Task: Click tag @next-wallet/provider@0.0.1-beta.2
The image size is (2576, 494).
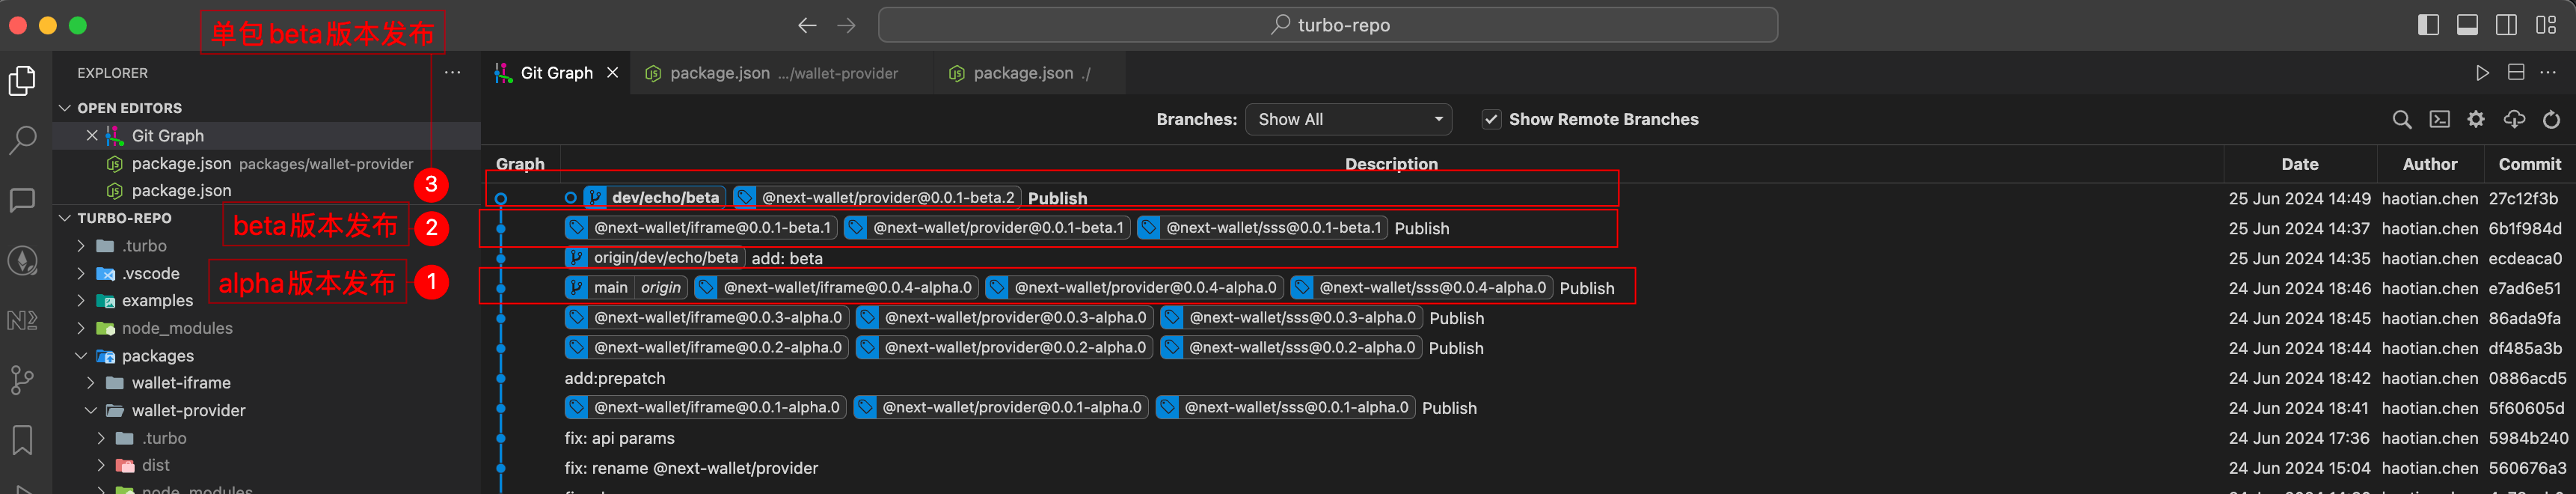Action: (877, 198)
